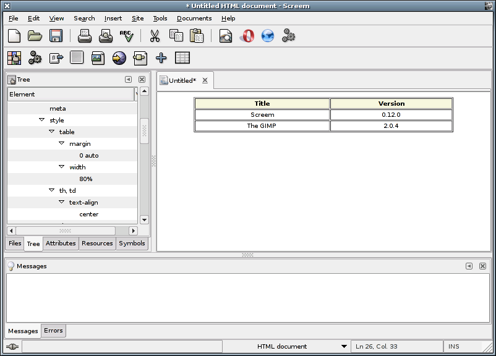This screenshot has height=356, width=496.
Task: Click the Messages lightbulb icon
Action: coord(11,266)
